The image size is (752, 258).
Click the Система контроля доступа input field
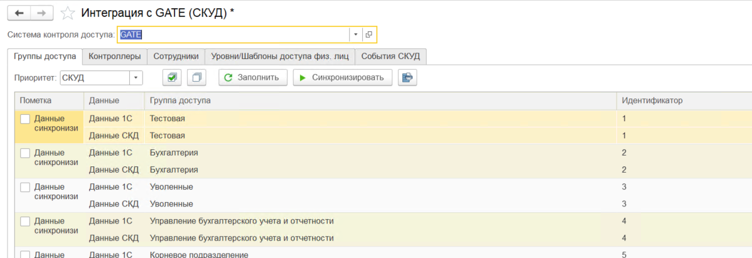click(x=232, y=35)
